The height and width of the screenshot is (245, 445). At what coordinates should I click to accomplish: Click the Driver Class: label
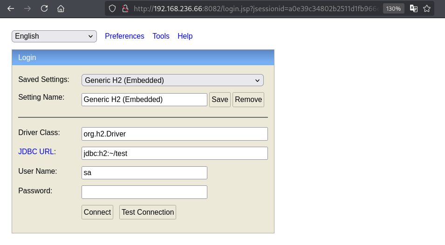coord(39,132)
